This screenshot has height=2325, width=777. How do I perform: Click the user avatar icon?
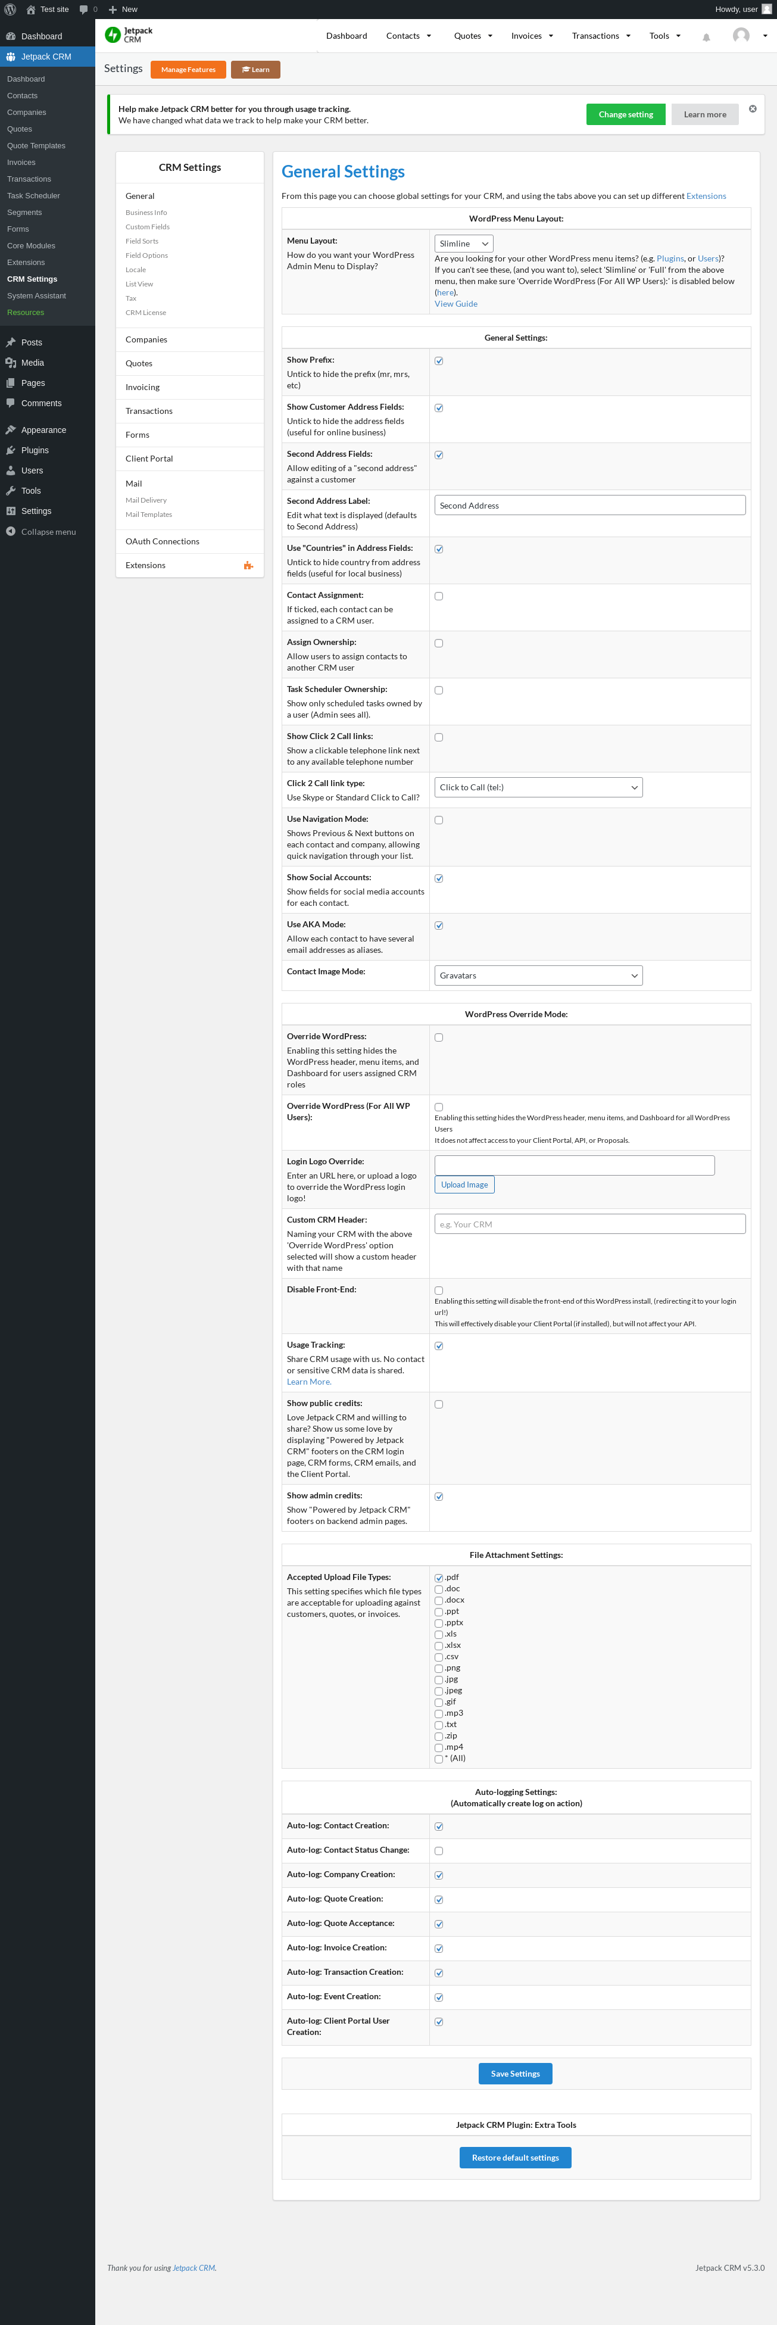741,36
